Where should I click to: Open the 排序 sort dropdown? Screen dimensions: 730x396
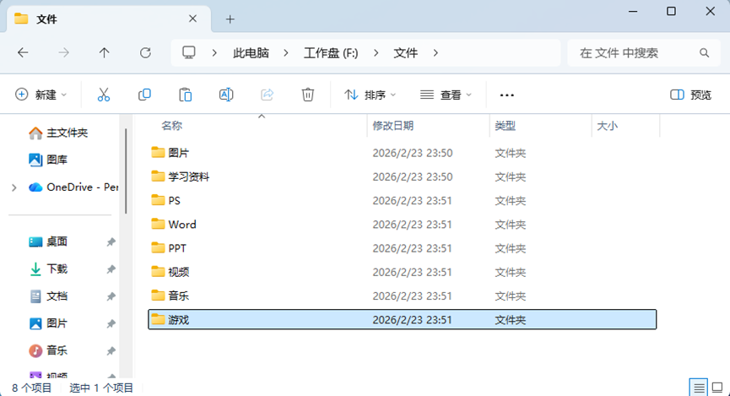pyautogui.click(x=370, y=95)
